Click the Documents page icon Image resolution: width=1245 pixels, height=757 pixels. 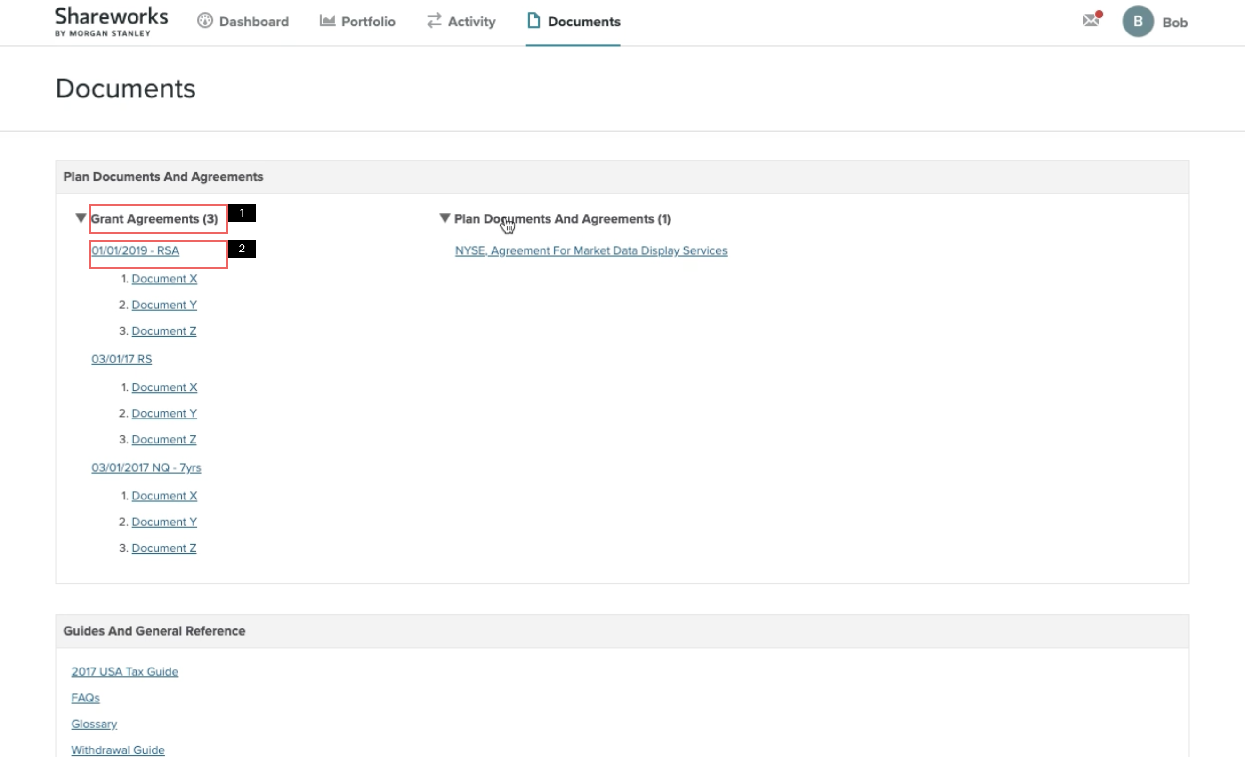(534, 21)
